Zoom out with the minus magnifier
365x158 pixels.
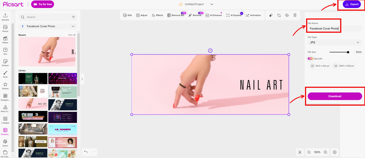point(309,152)
